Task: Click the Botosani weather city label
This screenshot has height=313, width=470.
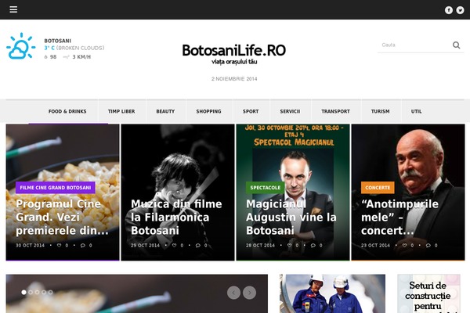Action: point(57,41)
